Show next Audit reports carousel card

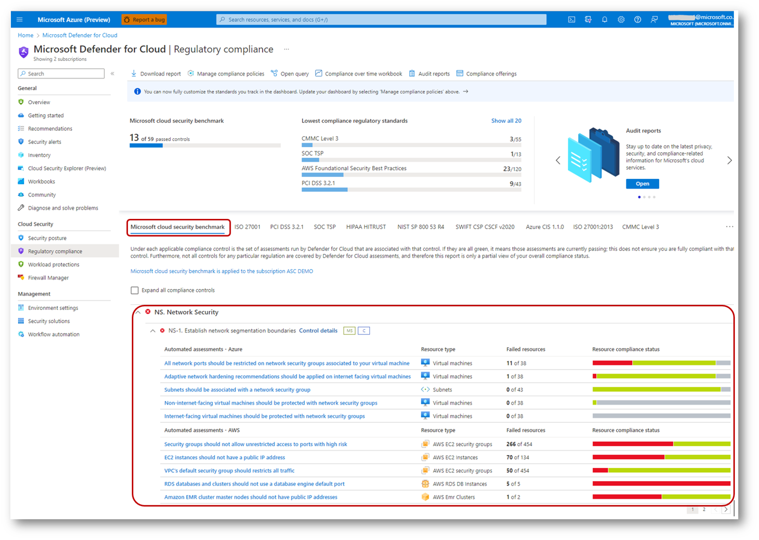[729, 160]
